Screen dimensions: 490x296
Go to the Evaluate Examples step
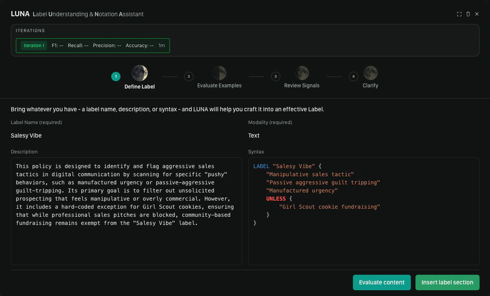(x=219, y=85)
